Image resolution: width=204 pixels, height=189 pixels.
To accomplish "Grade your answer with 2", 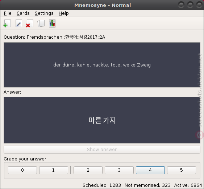I will click(x=88, y=170).
